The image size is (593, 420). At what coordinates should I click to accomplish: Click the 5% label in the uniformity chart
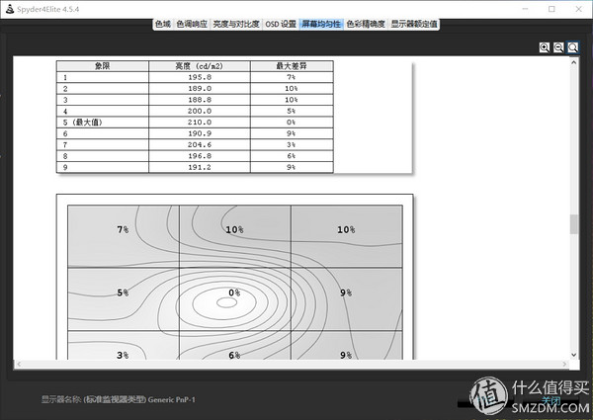coord(123,293)
